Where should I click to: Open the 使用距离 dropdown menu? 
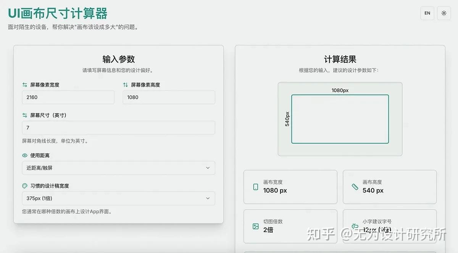click(118, 168)
